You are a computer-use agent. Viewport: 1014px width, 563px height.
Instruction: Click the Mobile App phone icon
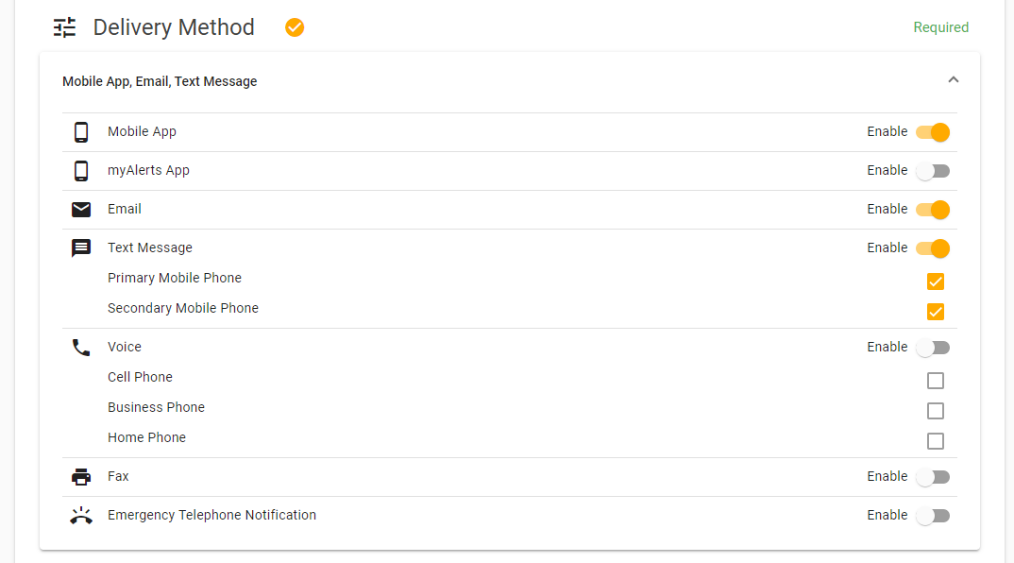81,132
